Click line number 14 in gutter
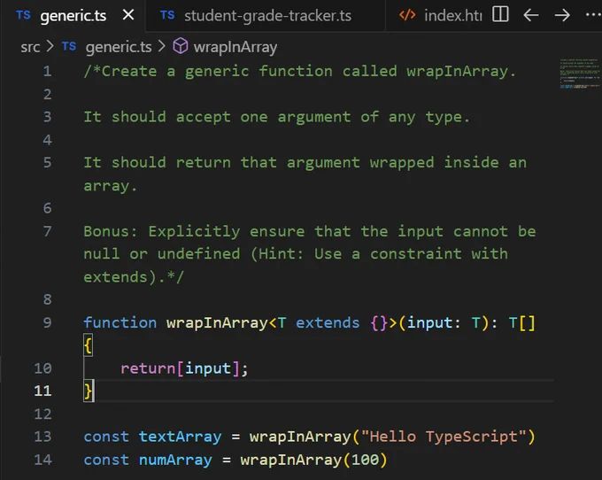 pos(42,460)
